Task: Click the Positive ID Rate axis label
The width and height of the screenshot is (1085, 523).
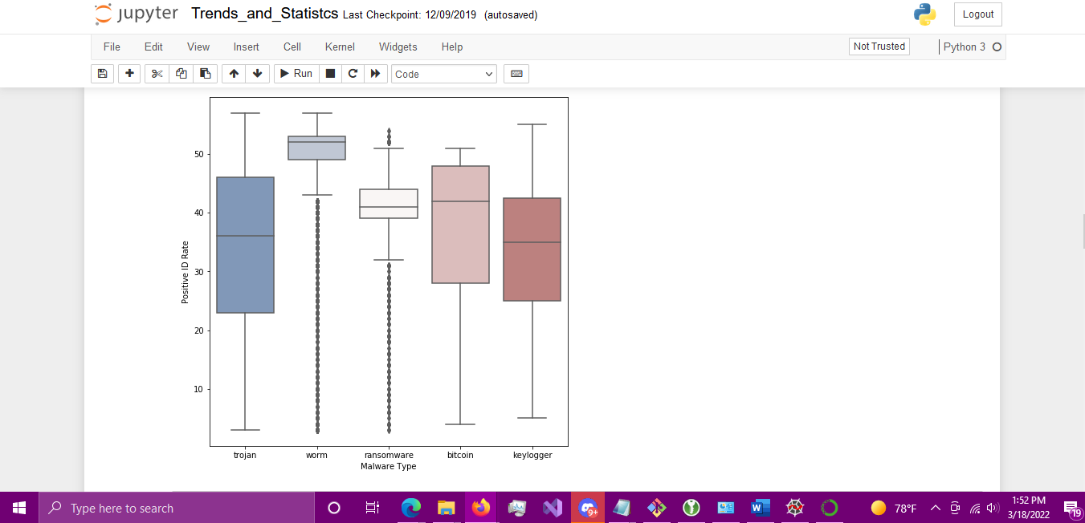Action: [x=186, y=272]
